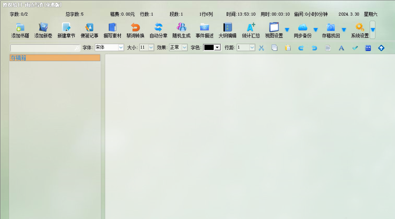Image resolution: width=395 pixels, height=219 pixels.
Task: Click the 星期六 weekday text
Action: (x=370, y=14)
